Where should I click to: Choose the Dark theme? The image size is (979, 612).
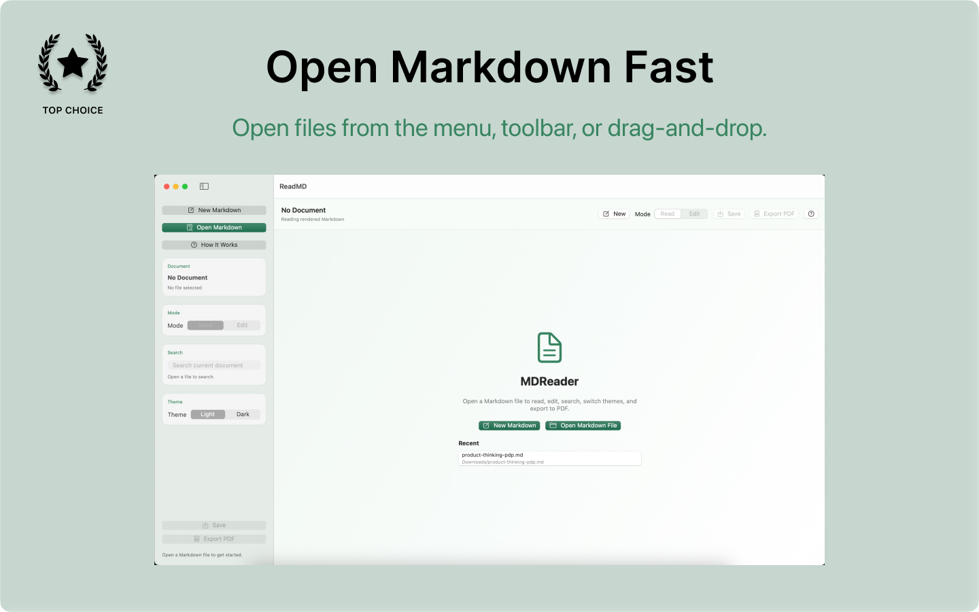243,414
